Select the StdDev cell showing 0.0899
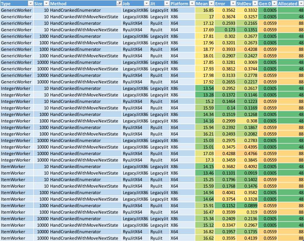Screen dimensions: 304x241 pos(247,205)
